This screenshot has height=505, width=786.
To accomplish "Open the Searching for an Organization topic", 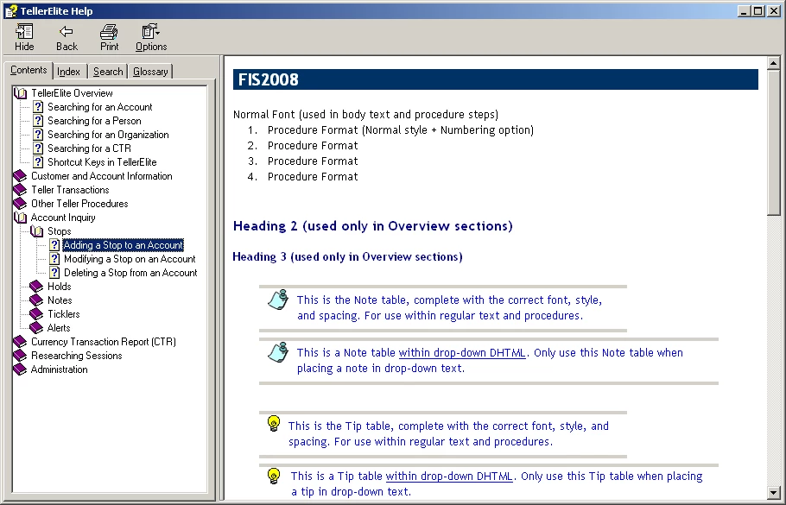I will click(x=108, y=135).
